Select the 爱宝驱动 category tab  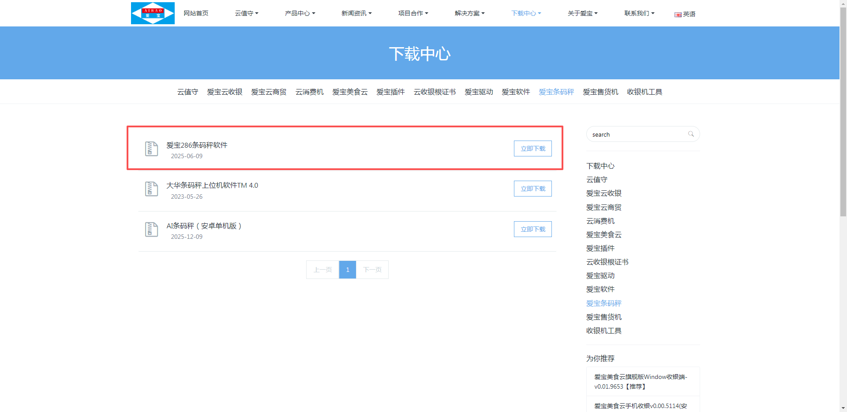tap(479, 92)
